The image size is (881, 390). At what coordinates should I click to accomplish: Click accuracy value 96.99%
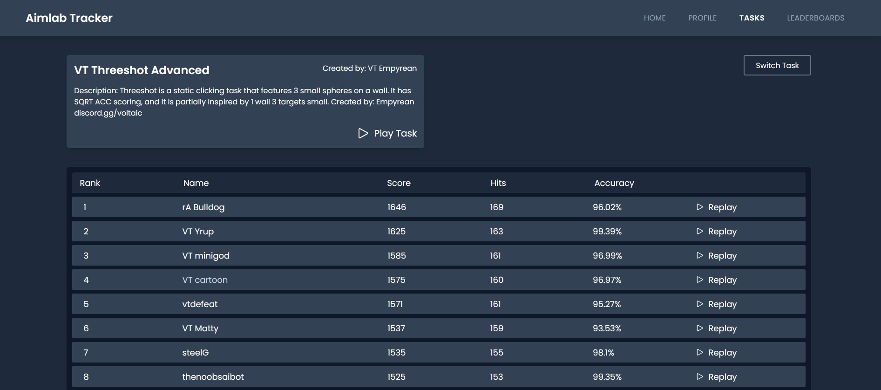pyautogui.click(x=608, y=255)
